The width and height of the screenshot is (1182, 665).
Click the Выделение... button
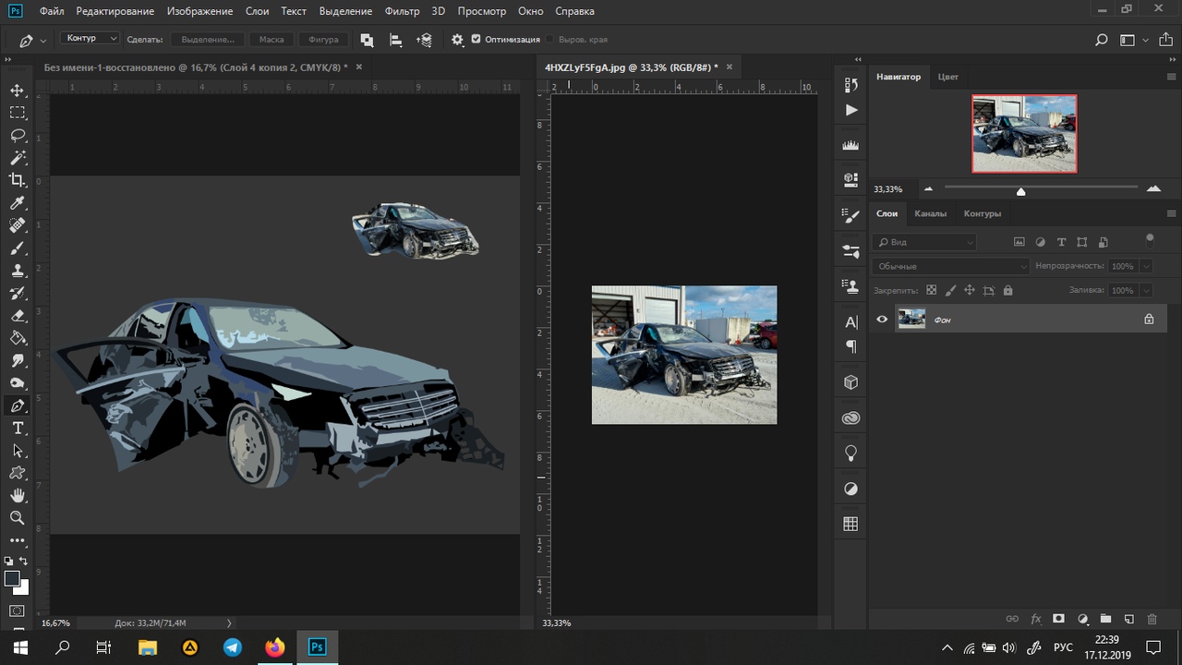[x=208, y=40]
